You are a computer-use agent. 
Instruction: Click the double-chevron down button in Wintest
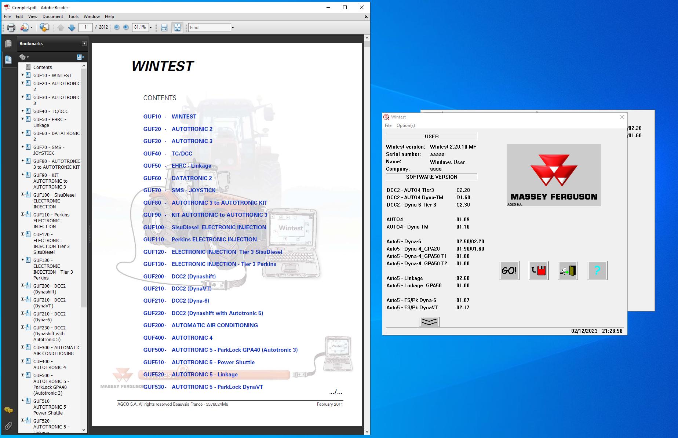(429, 322)
